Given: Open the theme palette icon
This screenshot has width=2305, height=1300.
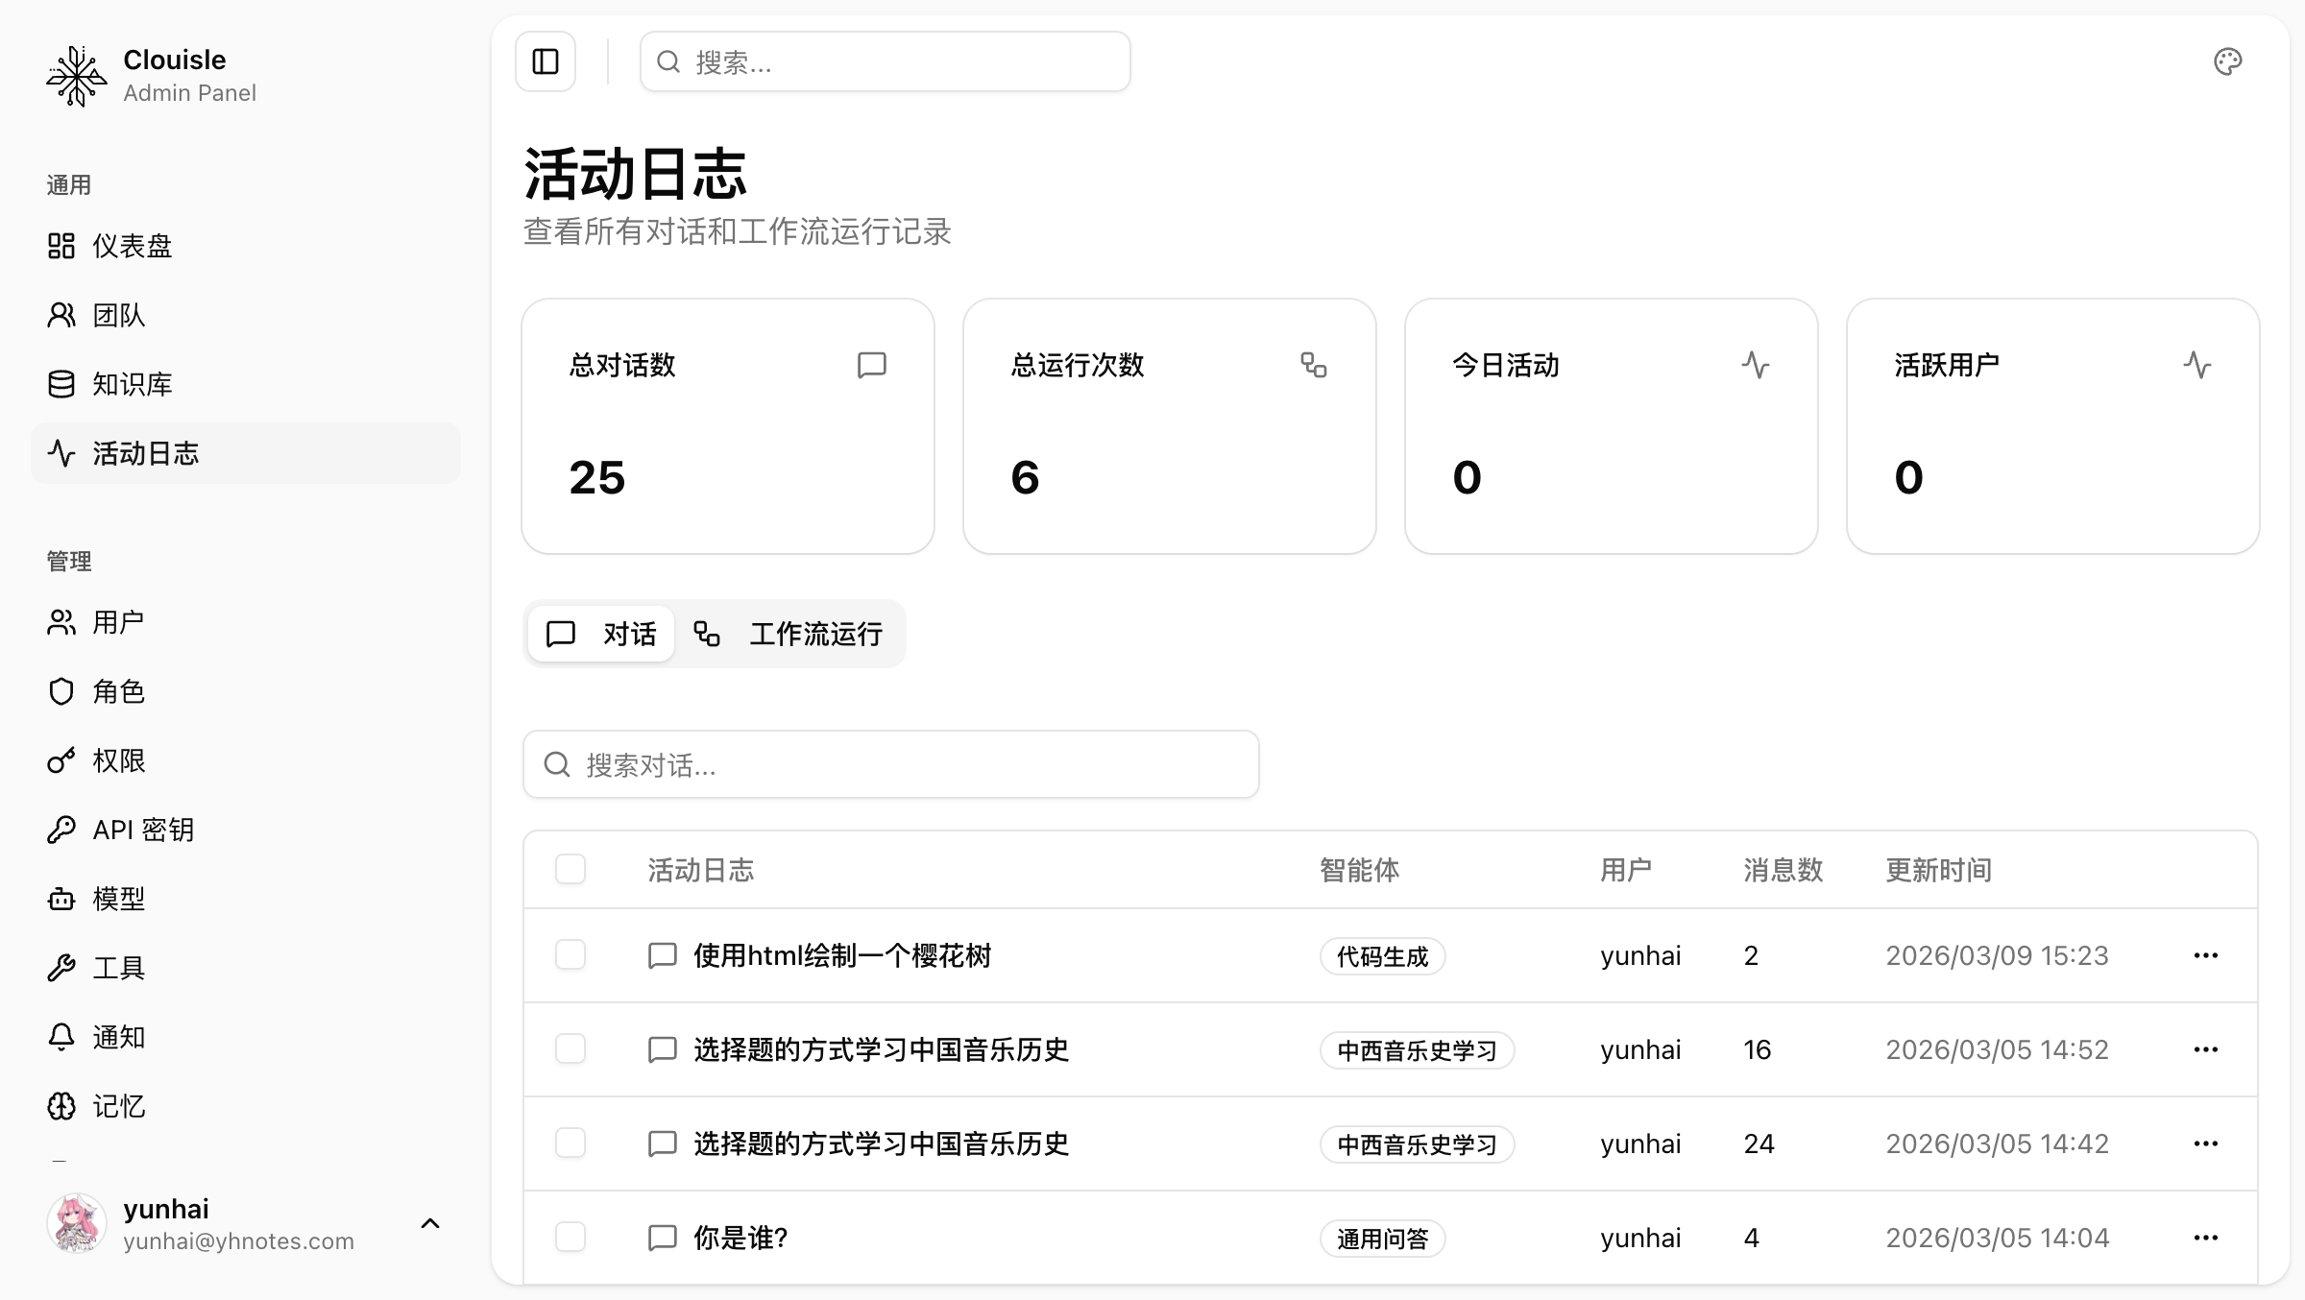Looking at the screenshot, I should tap(2227, 61).
